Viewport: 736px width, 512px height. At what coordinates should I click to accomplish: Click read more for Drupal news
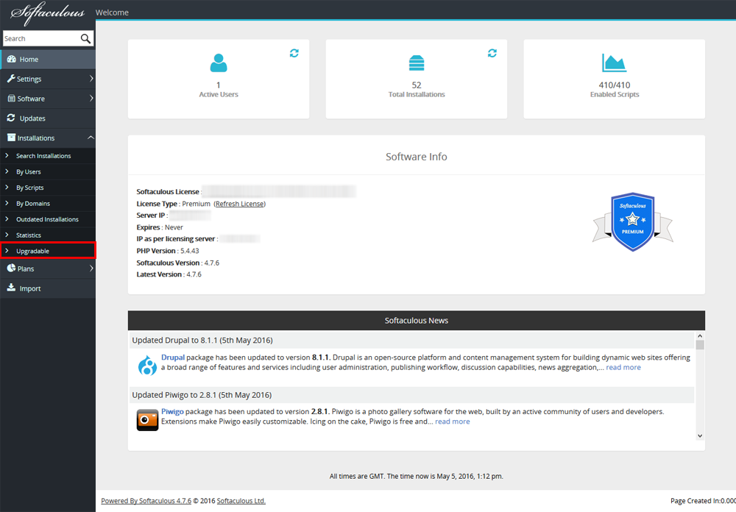pyautogui.click(x=623, y=368)
